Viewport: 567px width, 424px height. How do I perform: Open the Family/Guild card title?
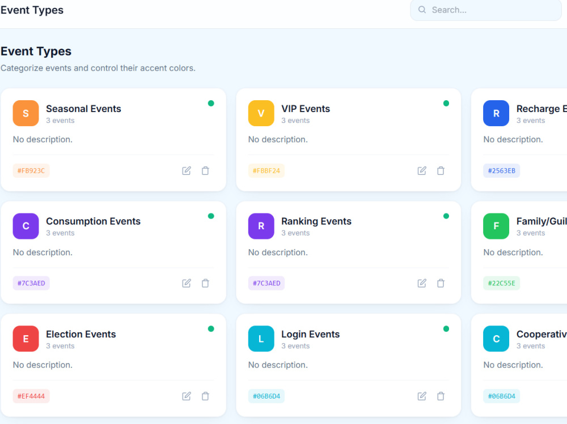click(541, 221)
